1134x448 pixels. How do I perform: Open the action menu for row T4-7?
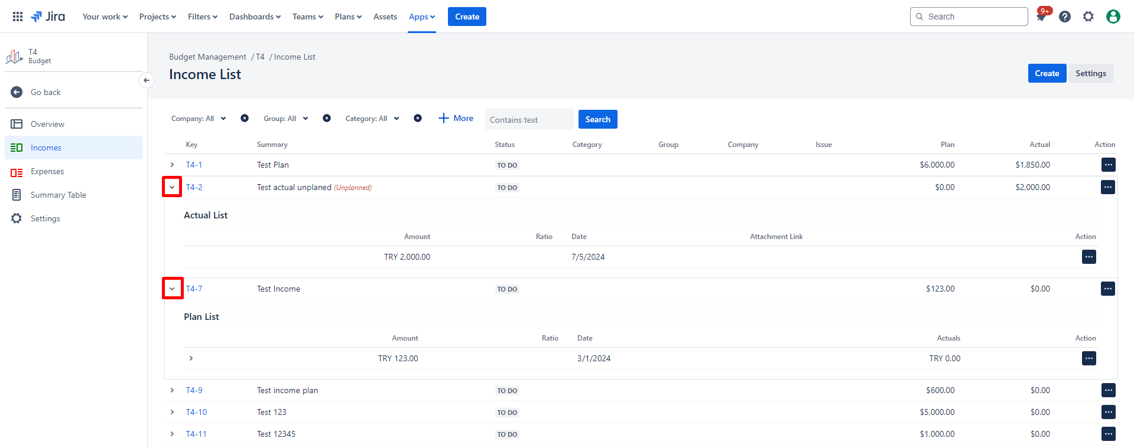click(x=1108, y=289)
